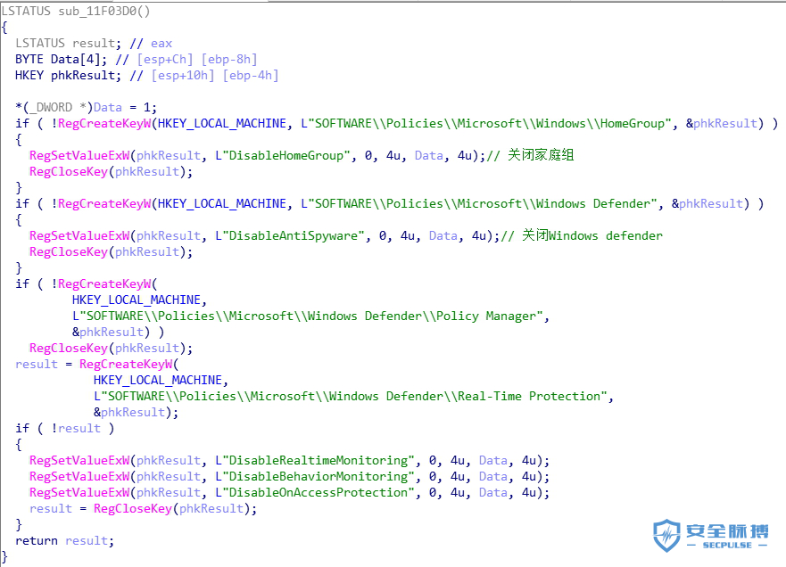Viewport: 786px width, 567px height.
Task: Click the 'HKEY phkResult;' declaration
Action: (68, 75)
